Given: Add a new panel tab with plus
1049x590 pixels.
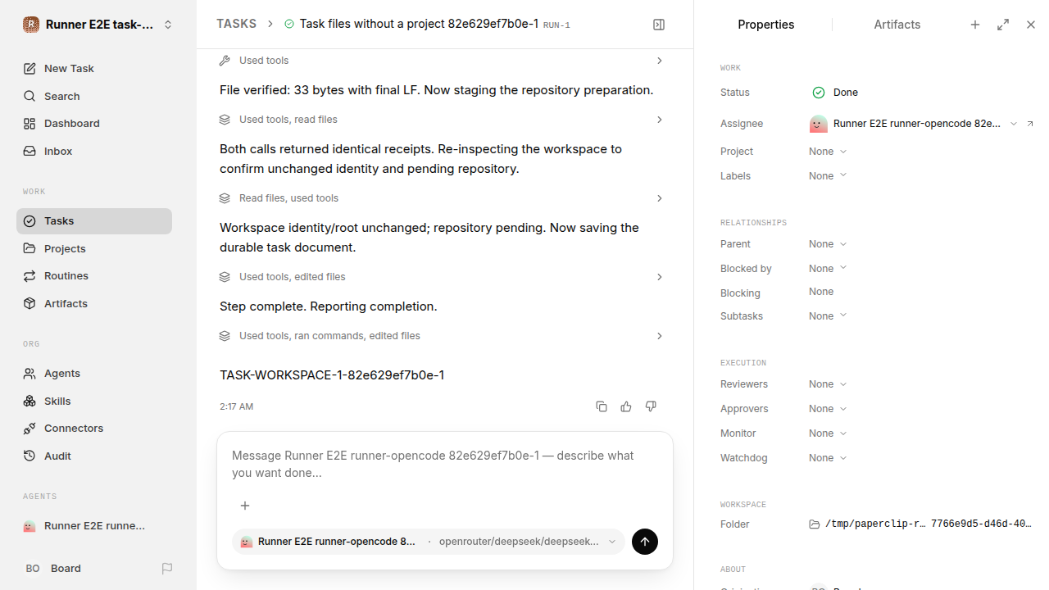Looking at the screenshot, I should (975, 25).
